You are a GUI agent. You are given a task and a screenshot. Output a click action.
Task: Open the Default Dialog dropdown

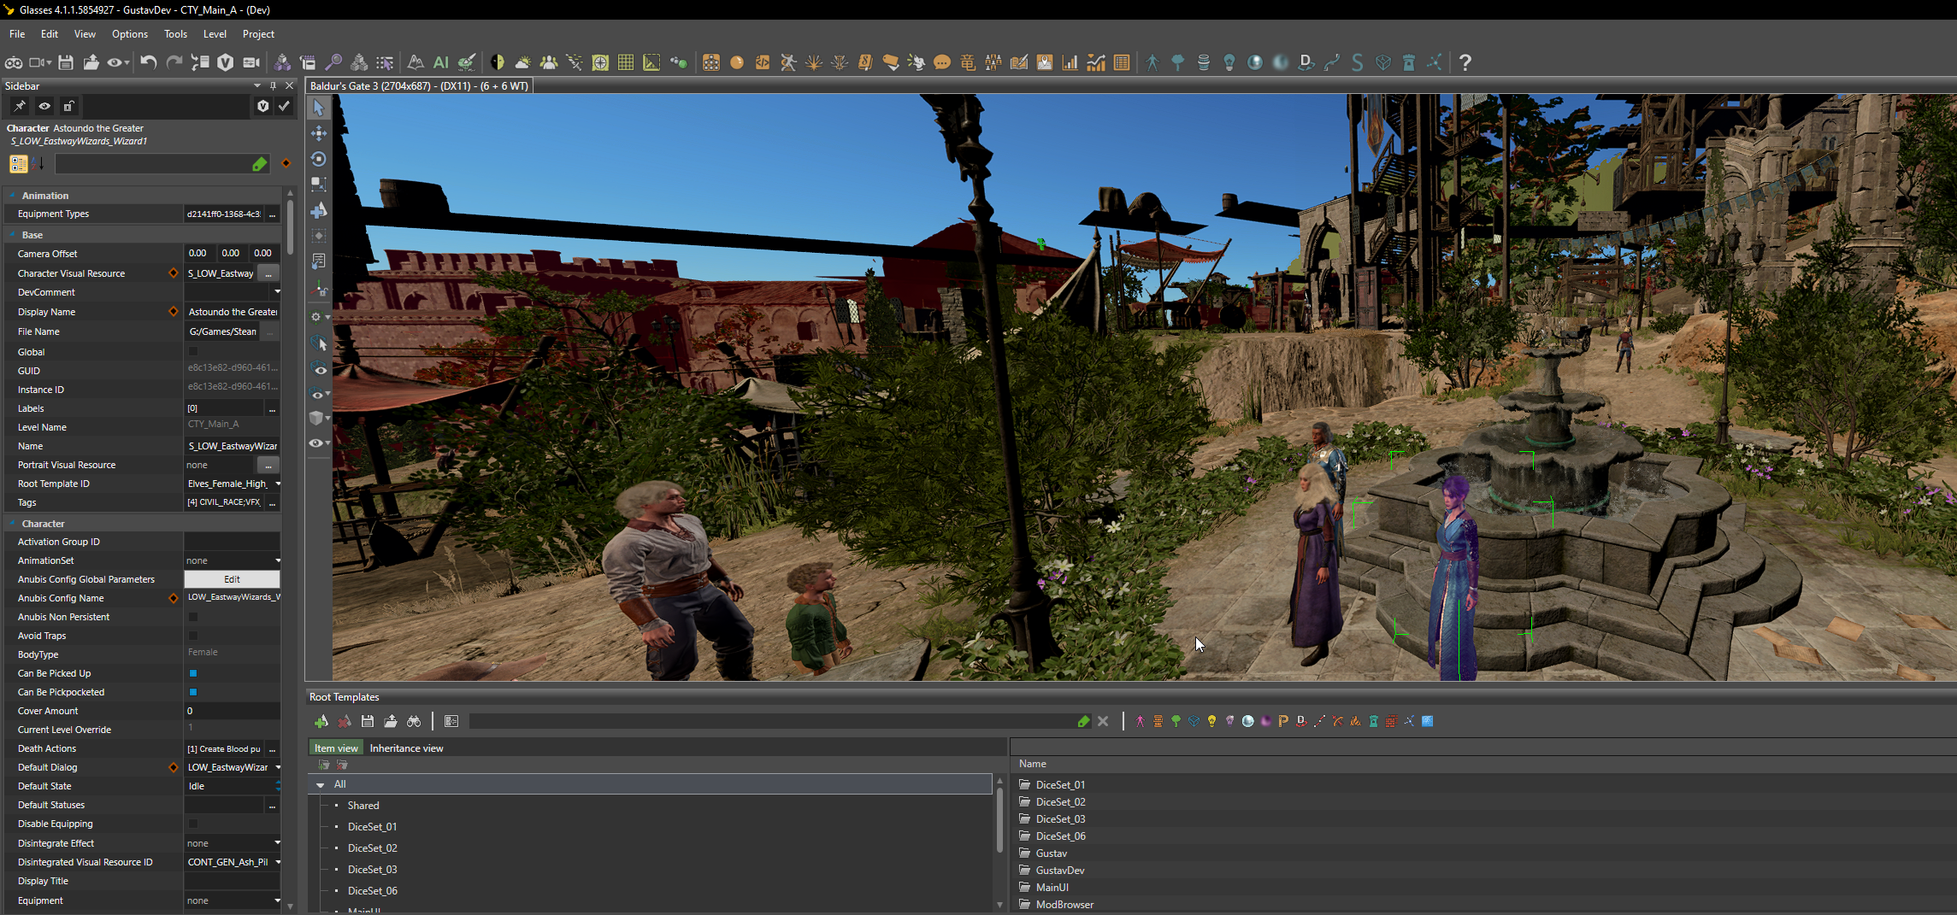[277, 767]
